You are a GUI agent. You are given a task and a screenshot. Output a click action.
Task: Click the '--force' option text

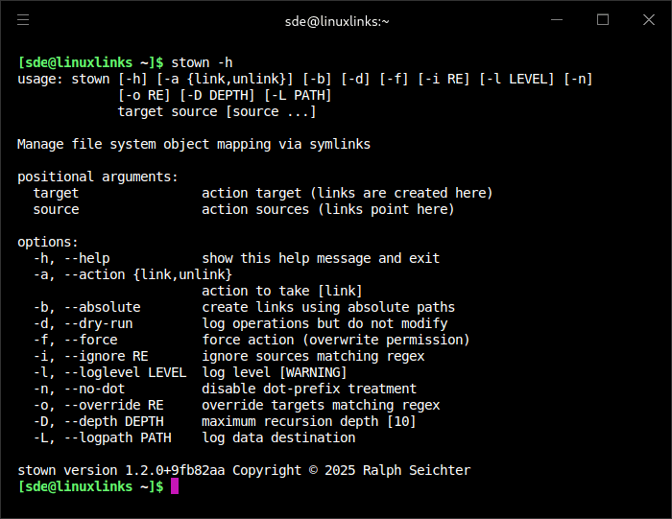90,340
